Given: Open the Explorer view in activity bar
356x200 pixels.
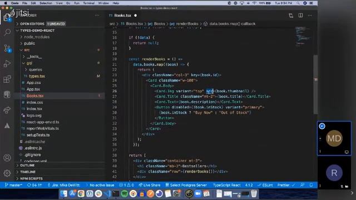Looking at the screenshot, I should coord(7,17).
